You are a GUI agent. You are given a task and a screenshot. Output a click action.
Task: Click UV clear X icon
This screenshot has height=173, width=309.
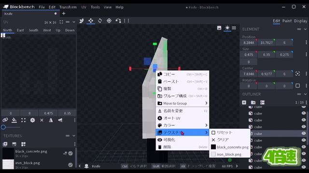click(x=42, y=120)
